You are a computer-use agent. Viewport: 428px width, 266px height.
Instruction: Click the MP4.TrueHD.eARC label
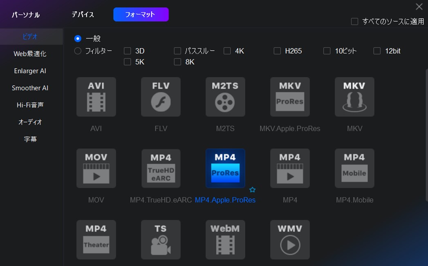coord(161,200)
